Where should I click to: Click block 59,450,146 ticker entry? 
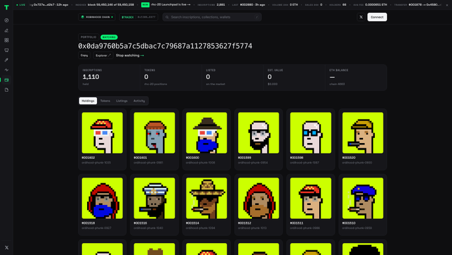pyautogui.click(x=104, y=5)
